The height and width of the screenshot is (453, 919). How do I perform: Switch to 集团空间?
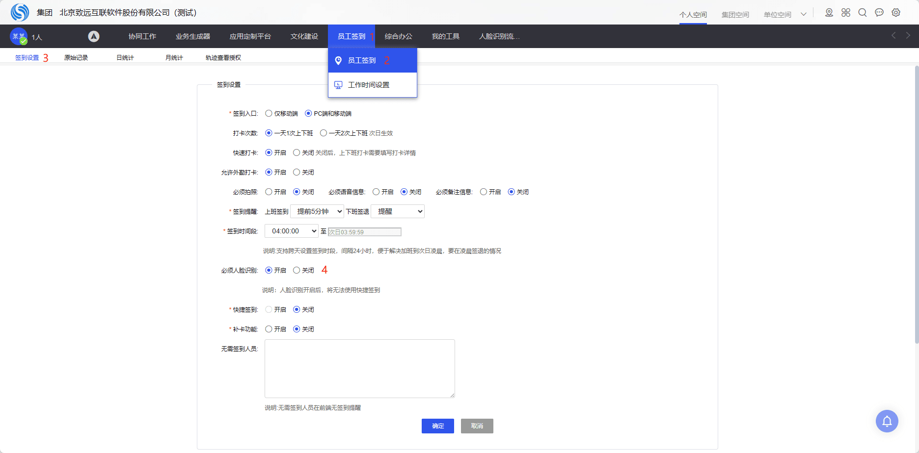pos(735,15)
